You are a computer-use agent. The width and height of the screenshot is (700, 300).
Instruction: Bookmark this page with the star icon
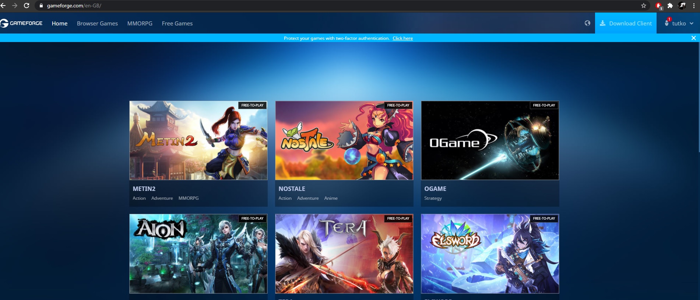pos(644,6)
